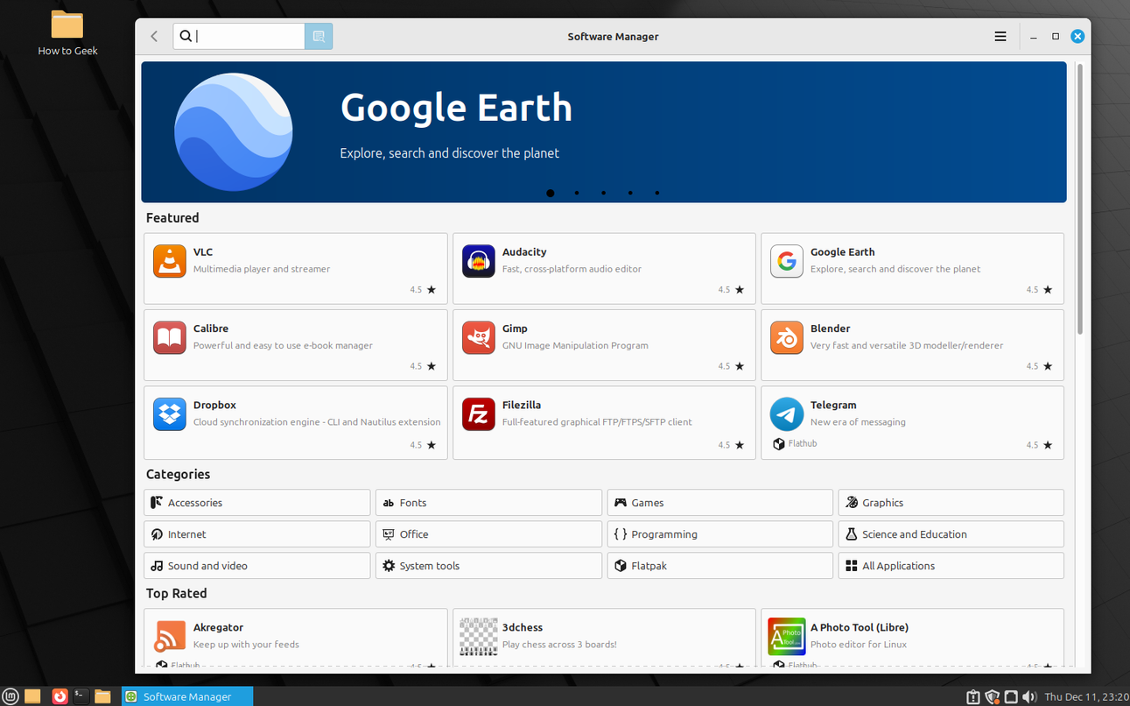Viewport: 1130px width, 706px height.
Task: Click the Telegram paper plane icon
Action: [x=786, y=414]
